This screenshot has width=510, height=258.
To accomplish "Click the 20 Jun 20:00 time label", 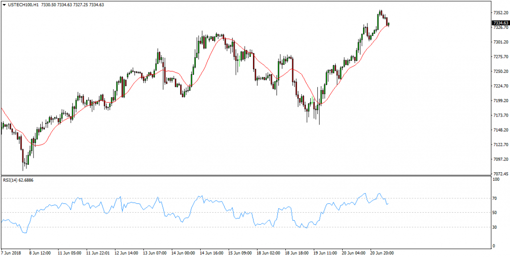I will pos(382,253).
